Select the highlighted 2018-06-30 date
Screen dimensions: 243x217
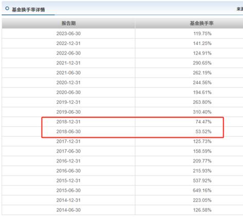tap(68, 132)
